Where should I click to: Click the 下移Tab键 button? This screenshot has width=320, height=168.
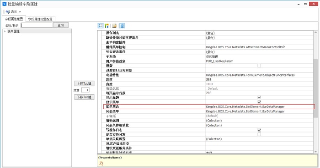point(84,97)
